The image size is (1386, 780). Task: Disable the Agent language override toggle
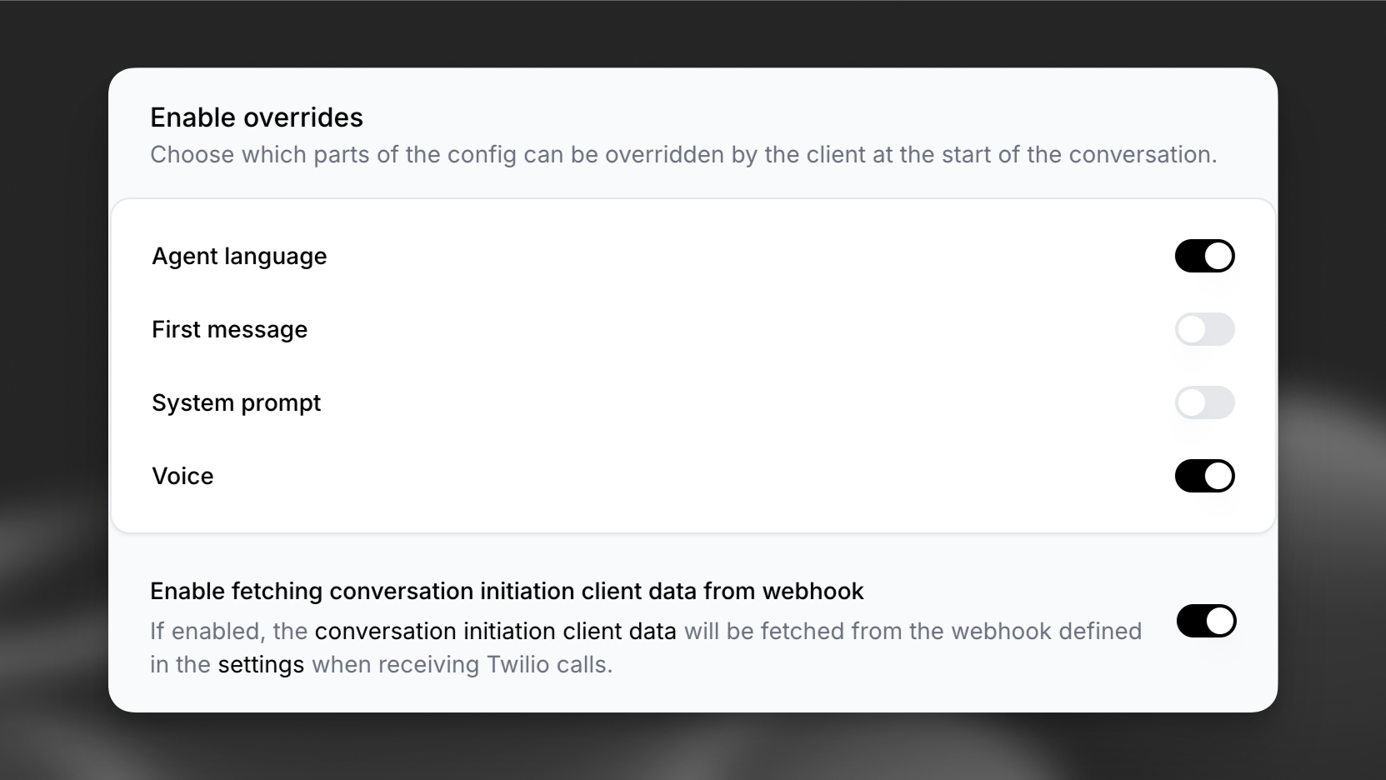(x=1205, y=256)
